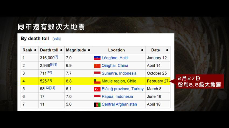Sort table by Rank column arrows

click(x=35, y=50)
